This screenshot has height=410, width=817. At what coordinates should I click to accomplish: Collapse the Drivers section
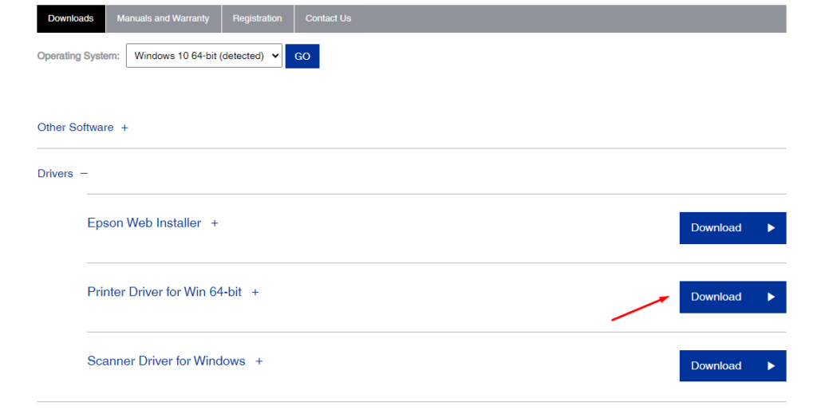pyautogui.click(x=55, y=174)
